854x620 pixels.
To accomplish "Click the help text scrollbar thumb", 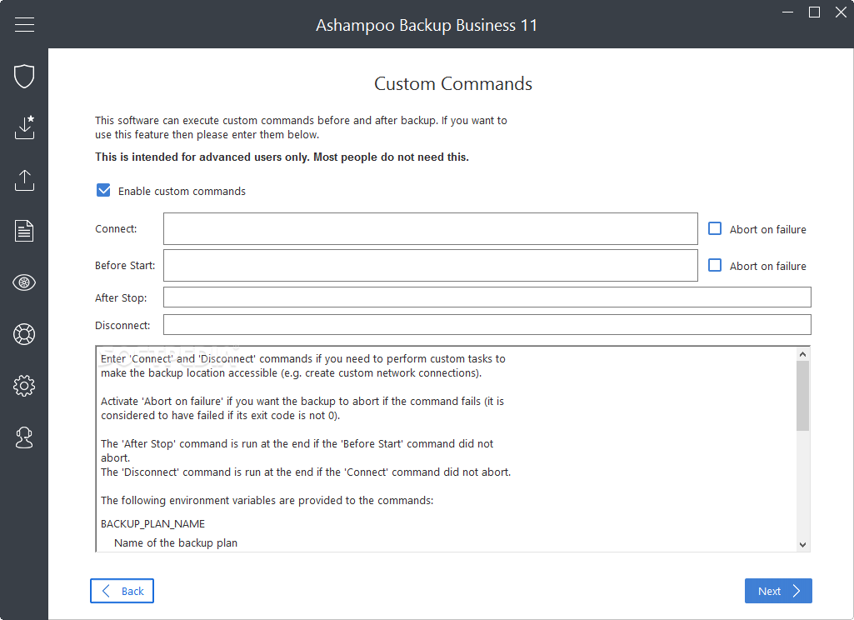I will pos(802,396).
